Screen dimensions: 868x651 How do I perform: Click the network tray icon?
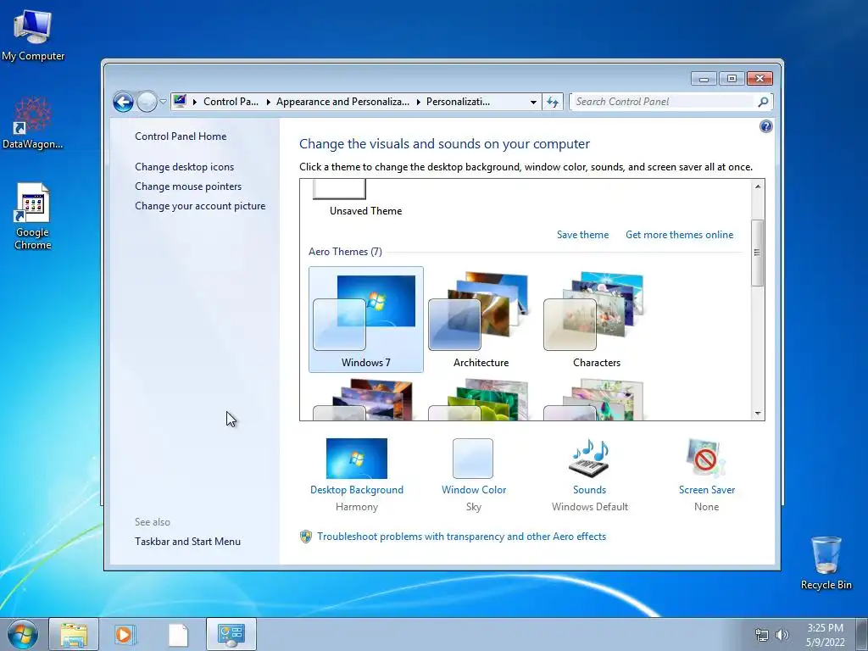pos(762,635)
